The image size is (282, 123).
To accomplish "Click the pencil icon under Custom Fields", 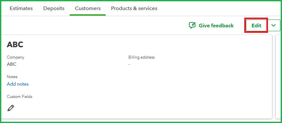I will (11, 108).
